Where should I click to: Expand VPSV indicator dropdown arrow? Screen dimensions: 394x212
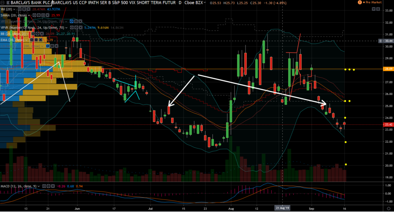[x=66, y=22]
